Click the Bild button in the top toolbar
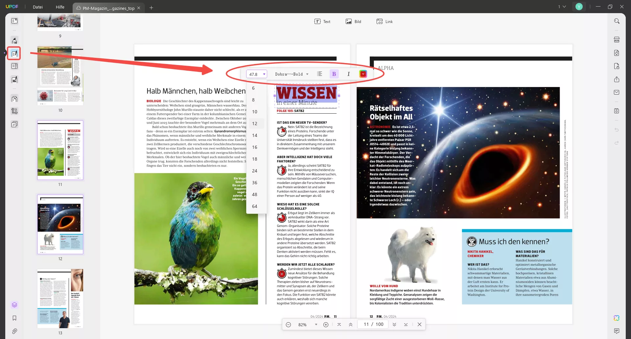Image resolution: width=631 pixels, height=339 pixels. (x=353, y=21)
